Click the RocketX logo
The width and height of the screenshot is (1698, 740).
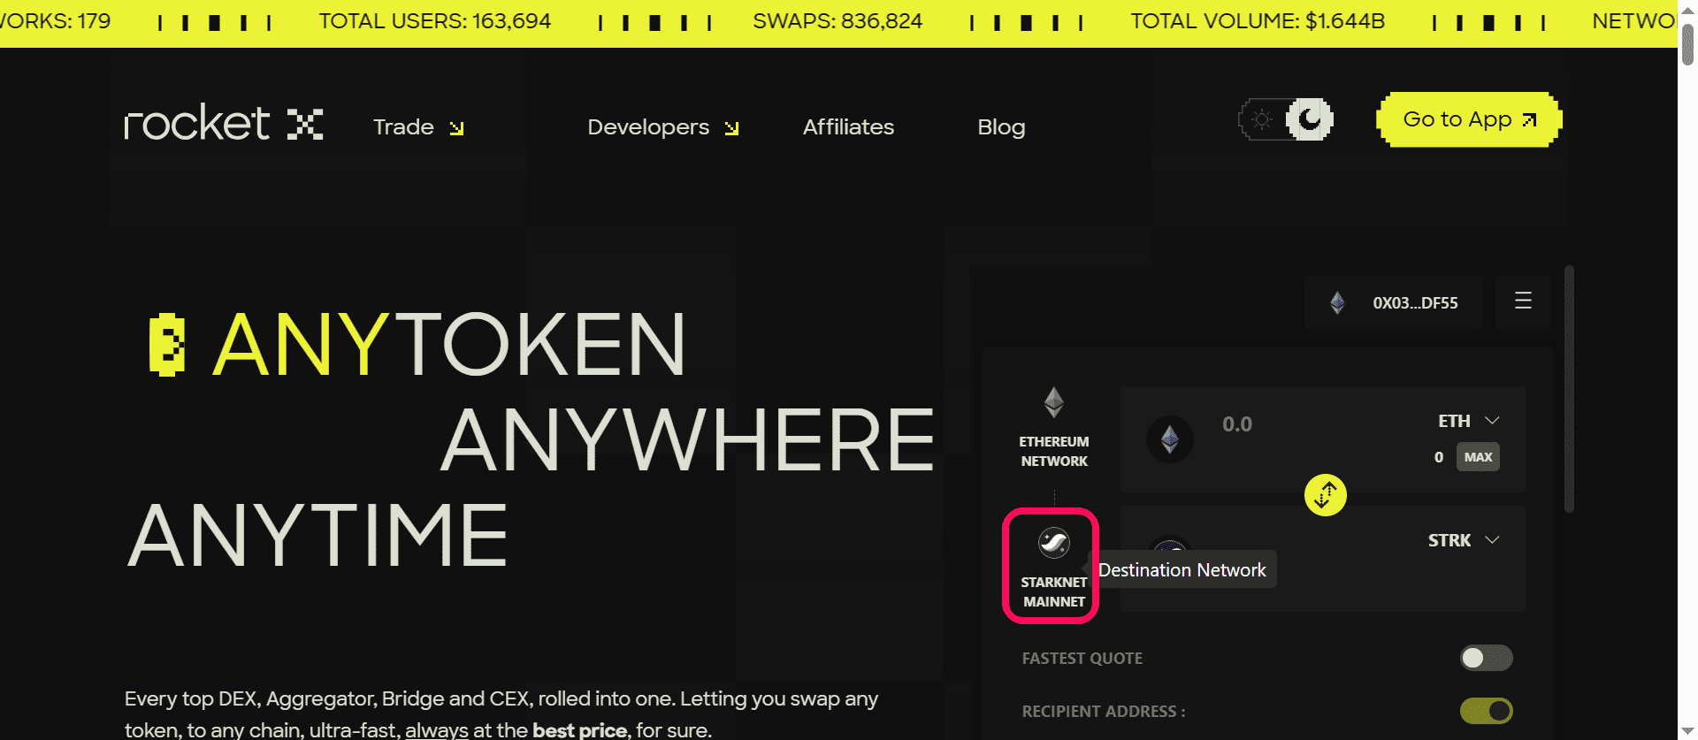224,123
